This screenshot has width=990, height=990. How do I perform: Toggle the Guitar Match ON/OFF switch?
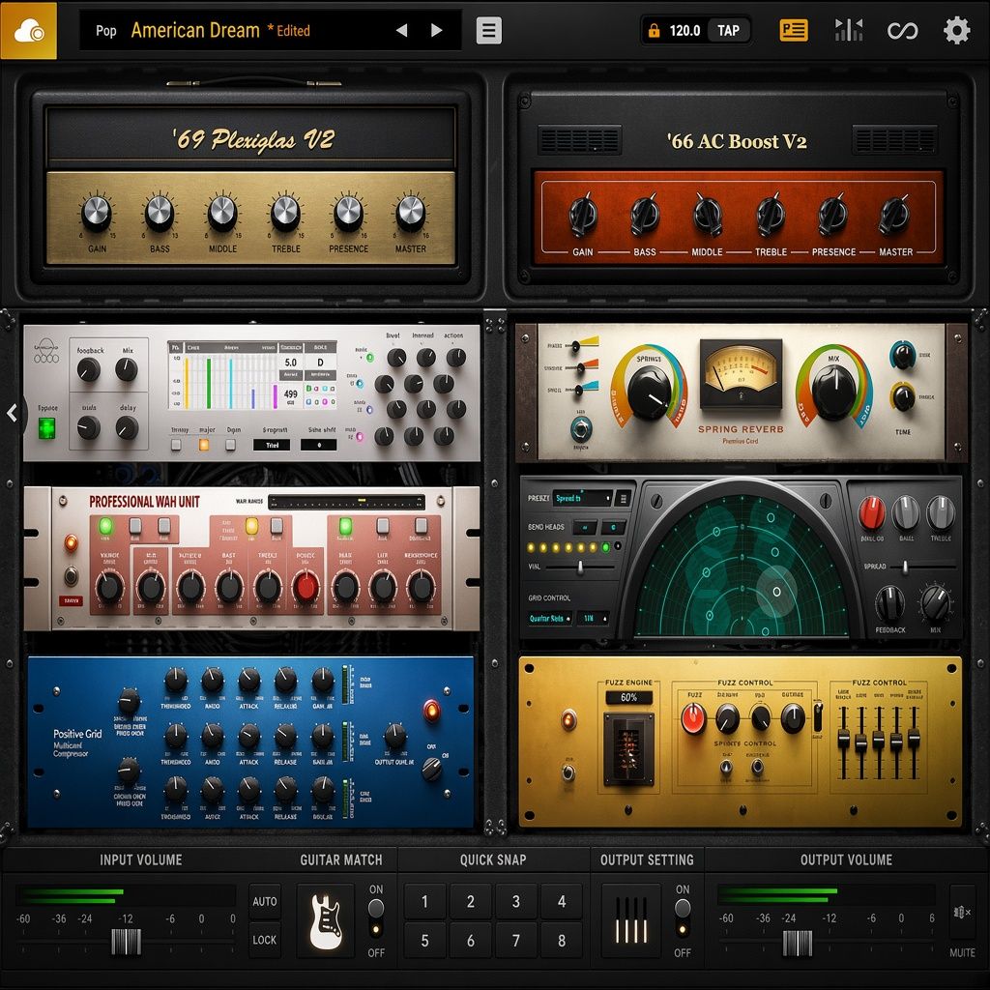tap(376, 918)
